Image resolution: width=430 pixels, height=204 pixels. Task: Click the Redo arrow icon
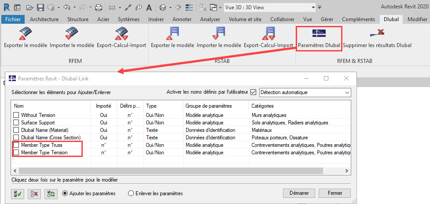(82, 7)
